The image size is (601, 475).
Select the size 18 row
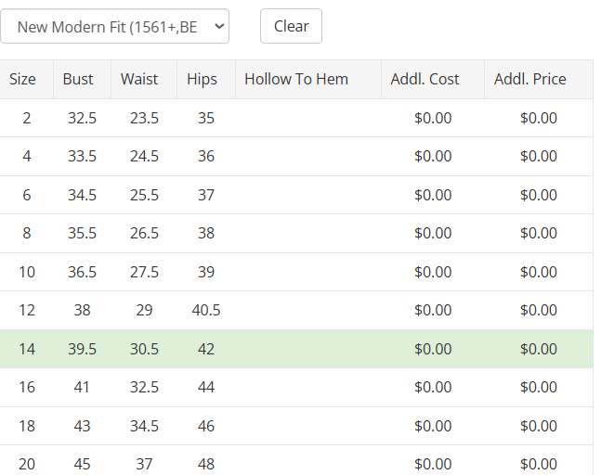click(x=27, y=426)
